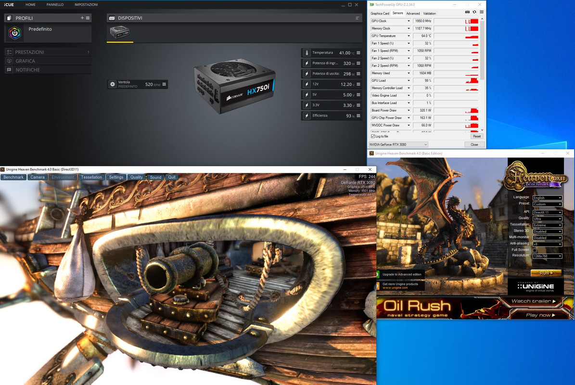
Task: Click the Benchmark button in Heaven window
Action: point(13,177)
